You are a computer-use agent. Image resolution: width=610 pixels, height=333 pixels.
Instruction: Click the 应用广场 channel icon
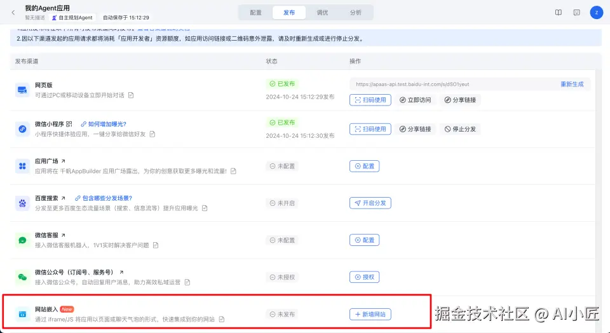[x=23, y=166]
